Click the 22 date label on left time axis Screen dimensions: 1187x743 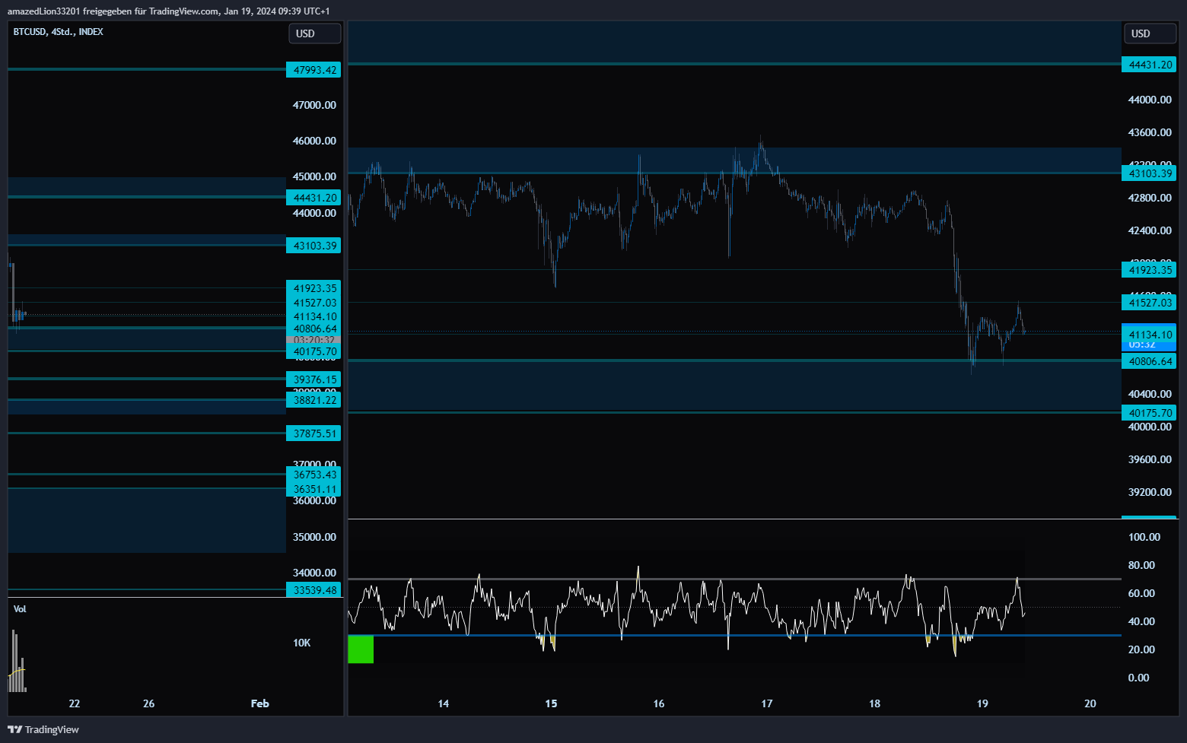click(75, 703)
